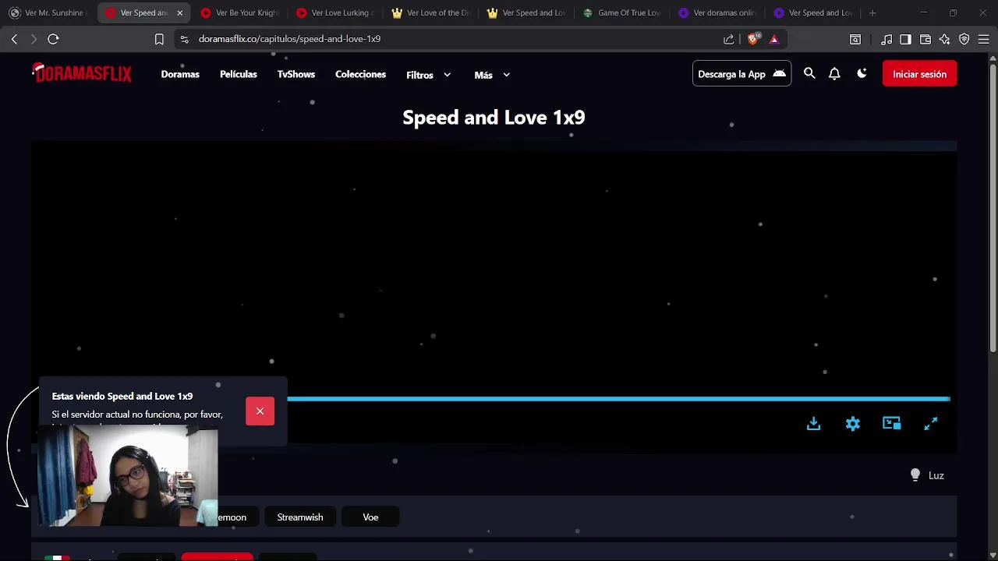Click the page vertical scrollbar
This screenshot has height=561, width=998.
point(993,206)
